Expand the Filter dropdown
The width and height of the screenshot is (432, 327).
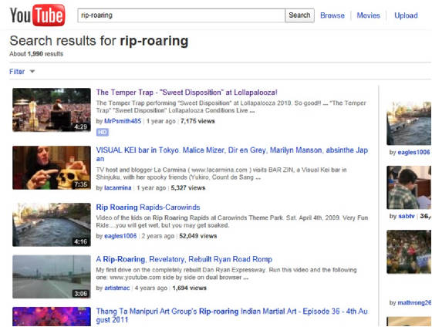click(x=22, y=72)
